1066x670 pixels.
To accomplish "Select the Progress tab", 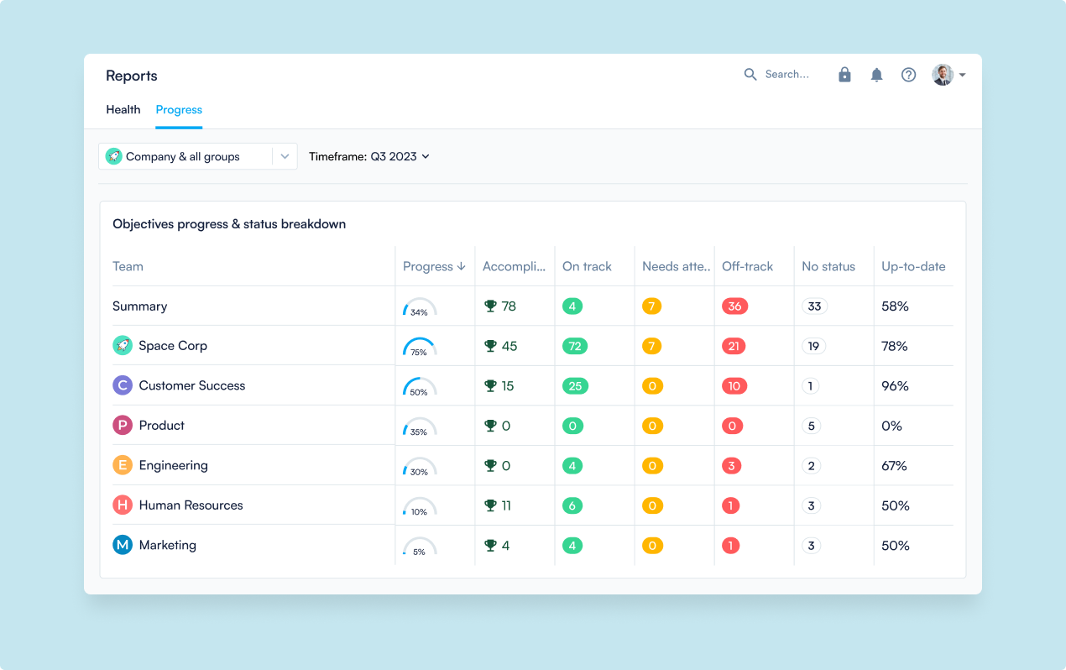I will click(179, 110).
